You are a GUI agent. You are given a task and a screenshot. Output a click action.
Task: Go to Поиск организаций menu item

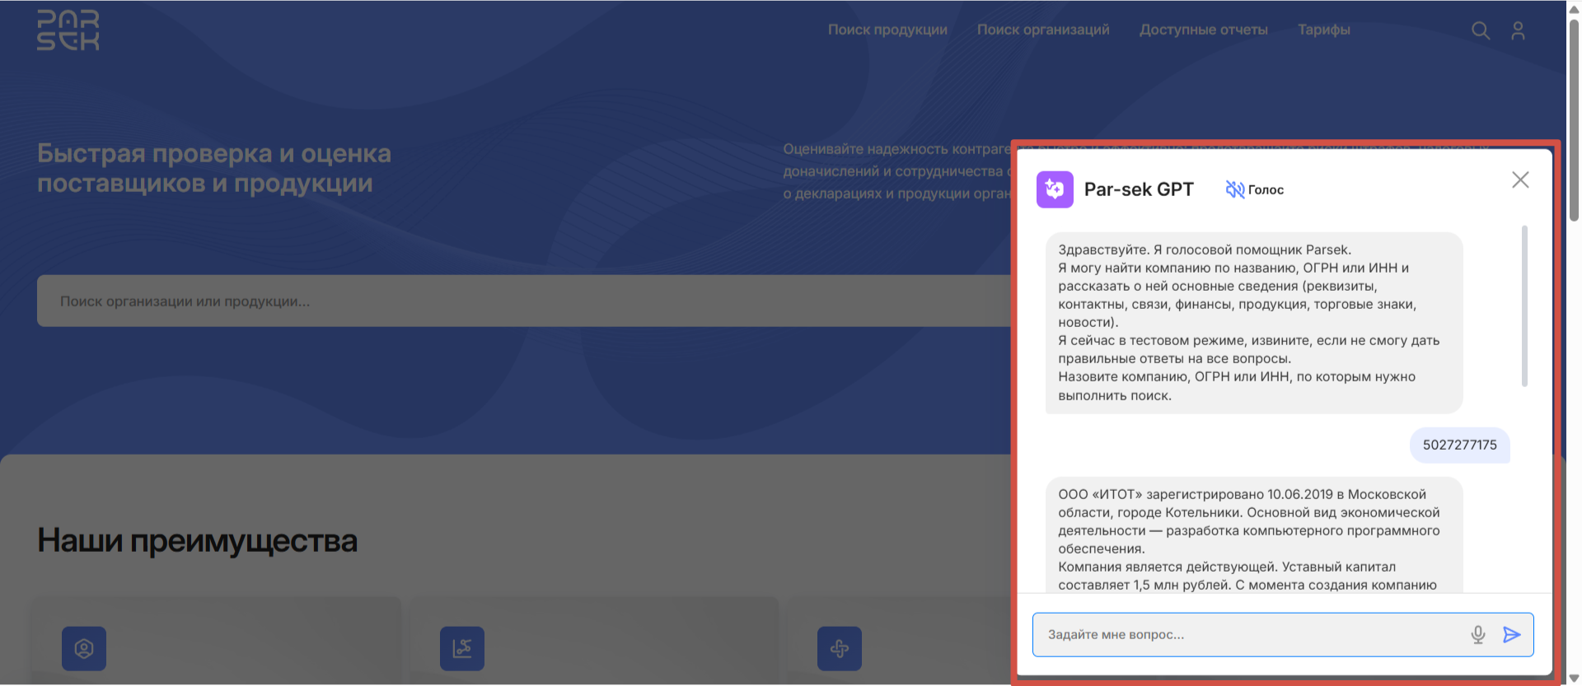click(x=1043, y=30)
